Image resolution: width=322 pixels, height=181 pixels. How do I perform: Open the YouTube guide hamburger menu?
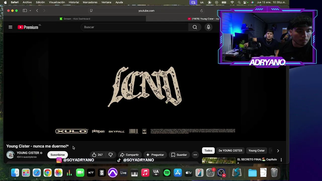(10, 27)
